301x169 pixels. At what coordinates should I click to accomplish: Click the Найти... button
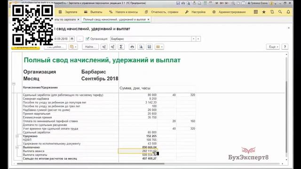pos(90,47)
